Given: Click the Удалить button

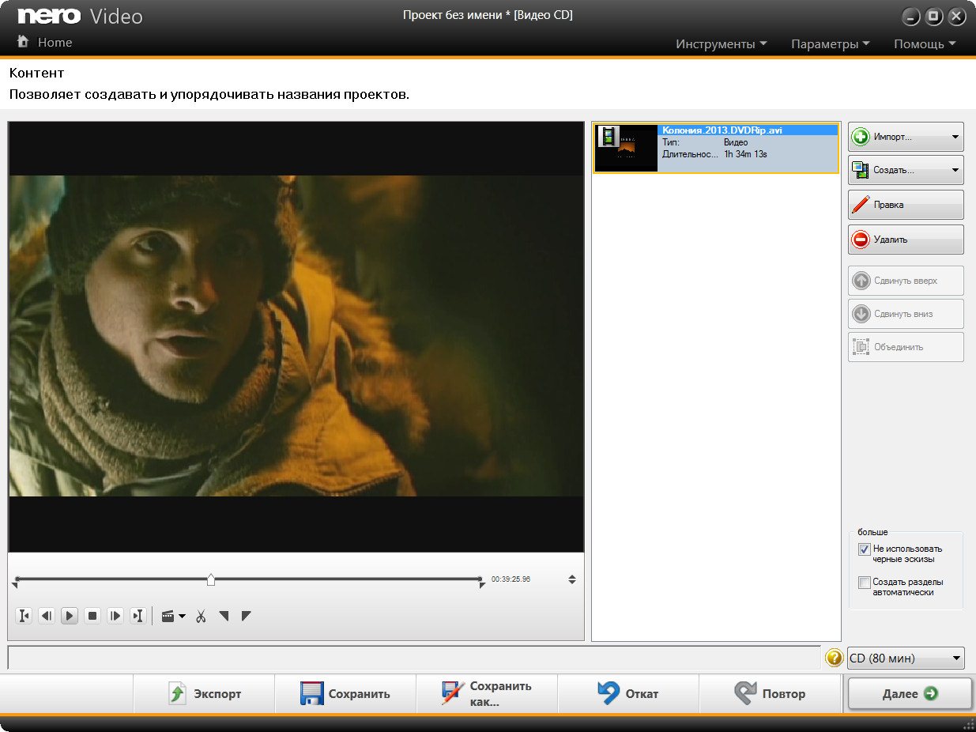Looking at the screenshot, I should [x=906, y=240].
